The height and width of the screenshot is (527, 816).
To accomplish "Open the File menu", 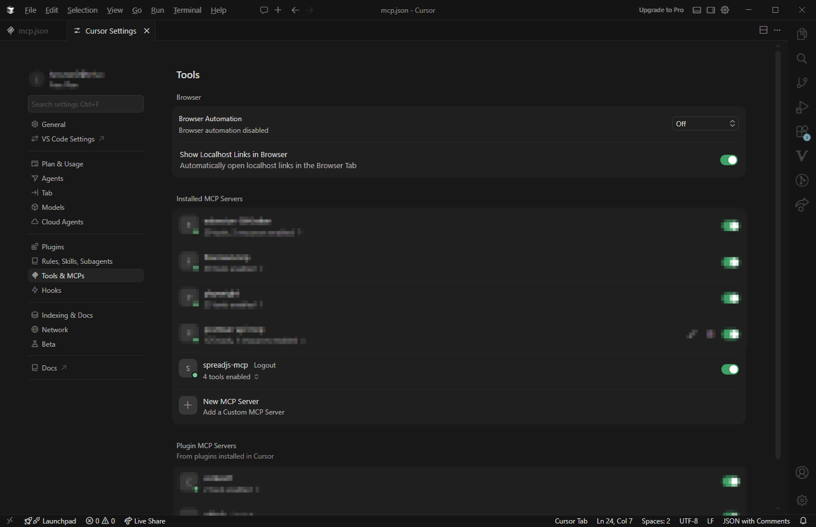I will (30, 10).
